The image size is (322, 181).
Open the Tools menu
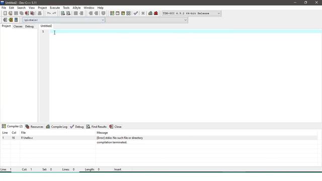(x=66, y=8)
